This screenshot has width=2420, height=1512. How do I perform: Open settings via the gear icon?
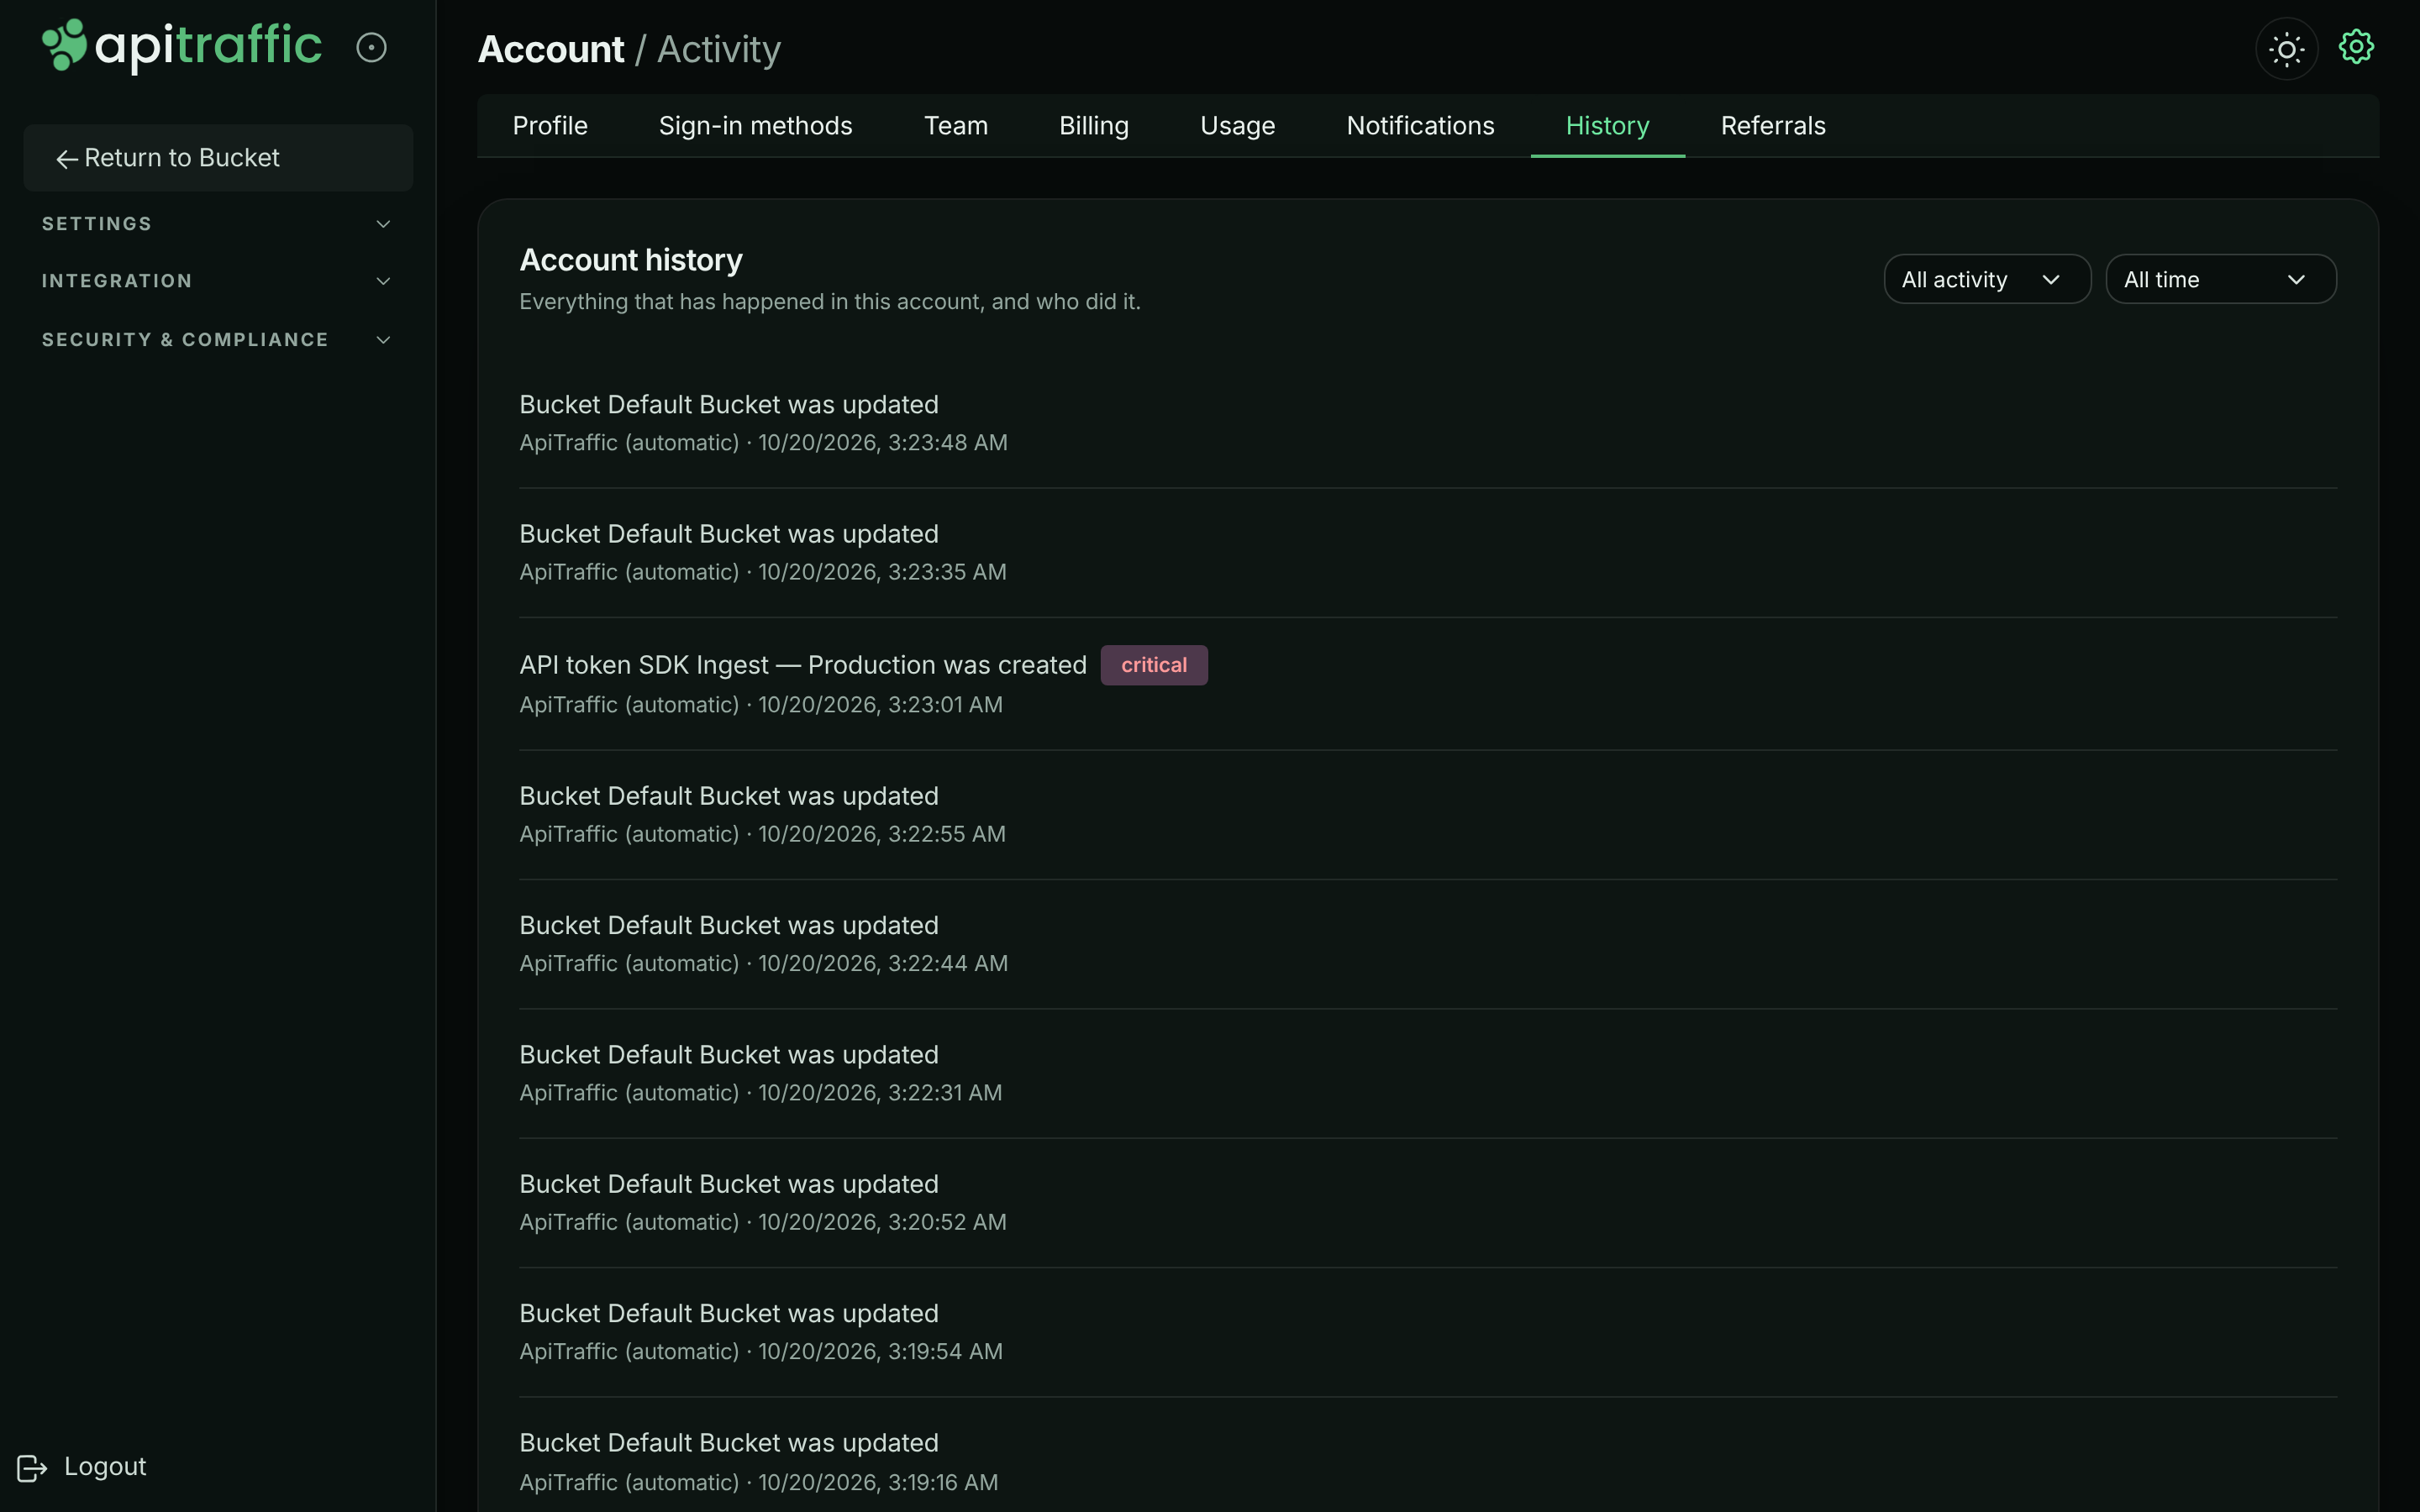pyautogui.click(x=2356, y=47)
